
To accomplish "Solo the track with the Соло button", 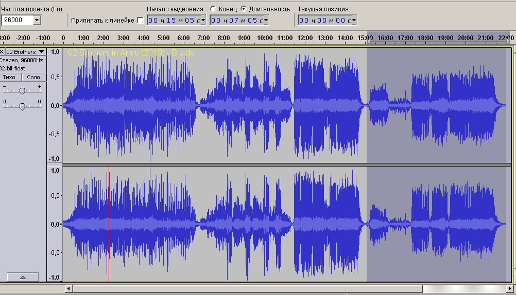I will 33,77.
